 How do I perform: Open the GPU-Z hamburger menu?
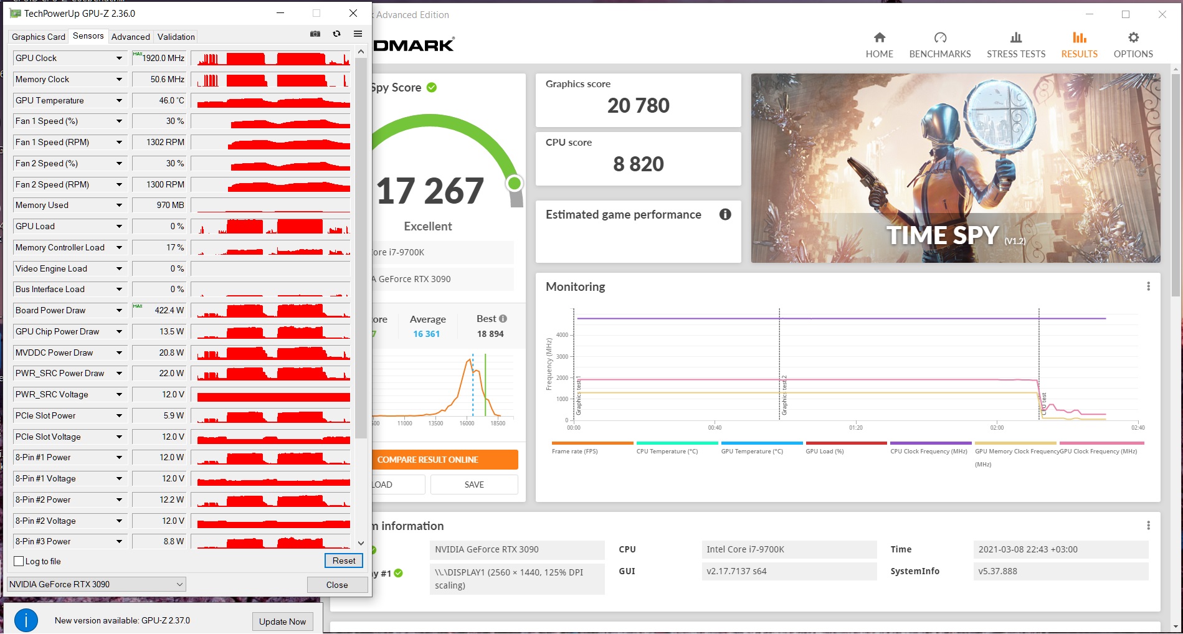pos(358,34)
